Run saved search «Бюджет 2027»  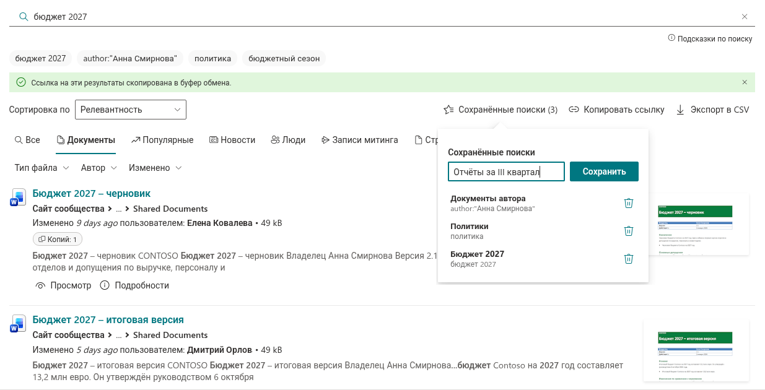pos(477,259)
